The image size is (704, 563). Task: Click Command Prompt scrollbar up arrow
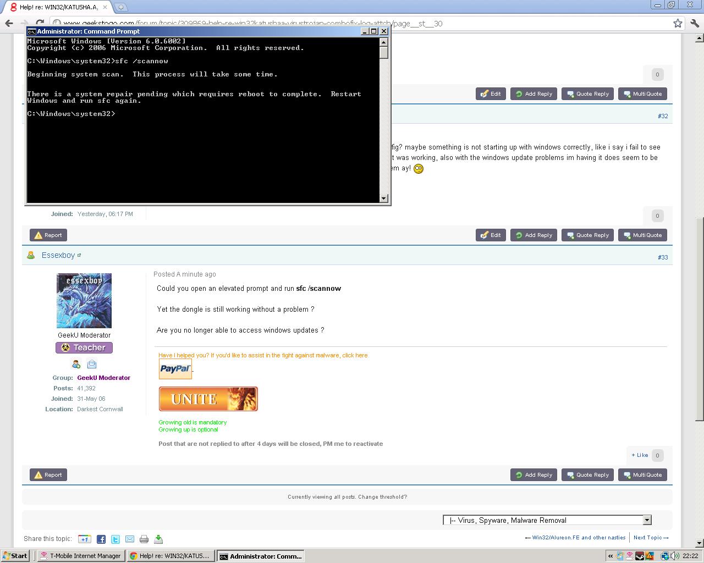point(384,41)
